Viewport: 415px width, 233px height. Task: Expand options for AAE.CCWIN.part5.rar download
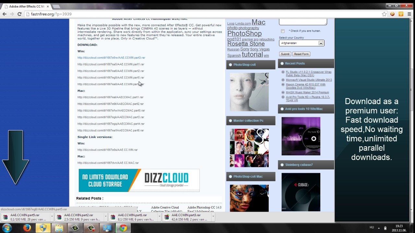click(x=52, y=217)
